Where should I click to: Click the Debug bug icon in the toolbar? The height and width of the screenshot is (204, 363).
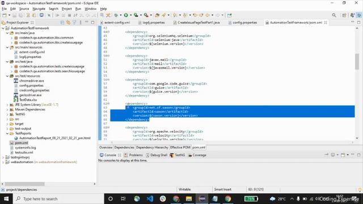coord(116,15)
